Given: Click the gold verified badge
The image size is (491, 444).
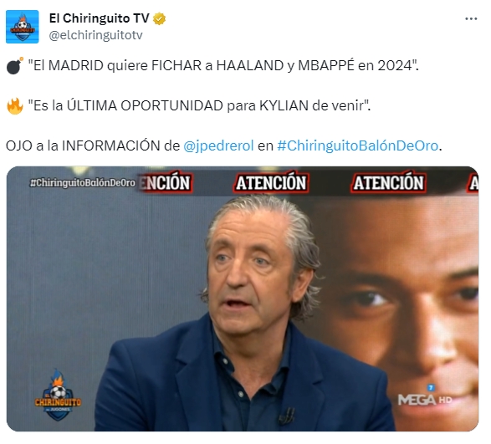Looking at the screenshot, I should [159, 18].
